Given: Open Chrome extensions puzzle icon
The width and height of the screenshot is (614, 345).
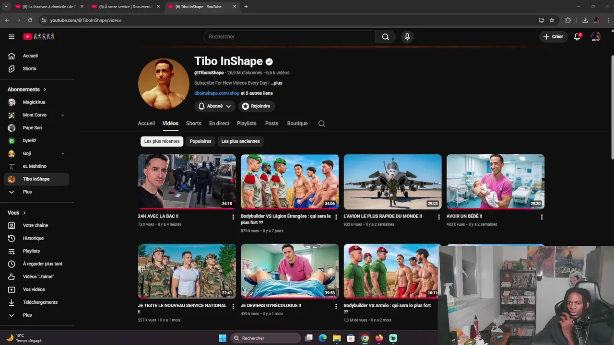Looking at the screenshot, I should tap(568, 20).
